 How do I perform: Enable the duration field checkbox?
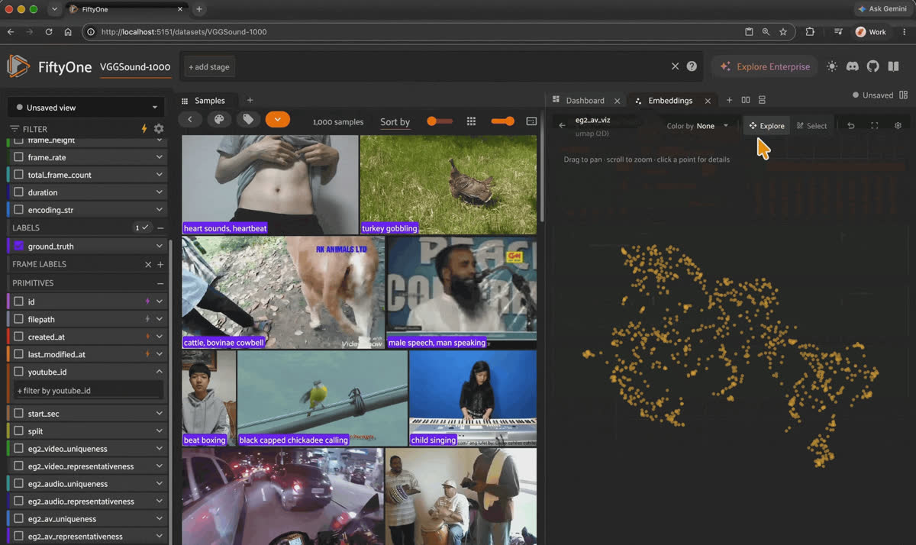pyautogui.click(x=19, y=192)
